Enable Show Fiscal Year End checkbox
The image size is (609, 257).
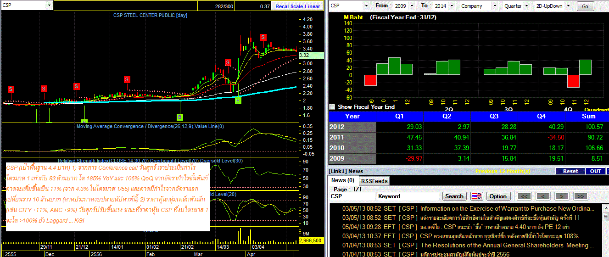[x=332, y=106]
